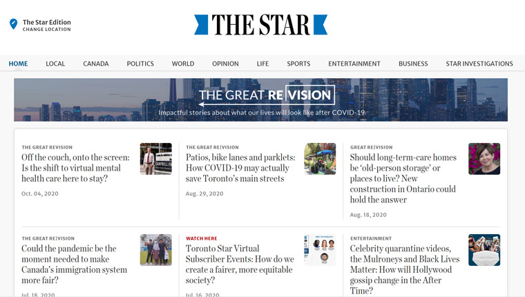Open the Sports section
This screenshot has height=297, width=525.
pyautogui.click(x=298, y=64)
